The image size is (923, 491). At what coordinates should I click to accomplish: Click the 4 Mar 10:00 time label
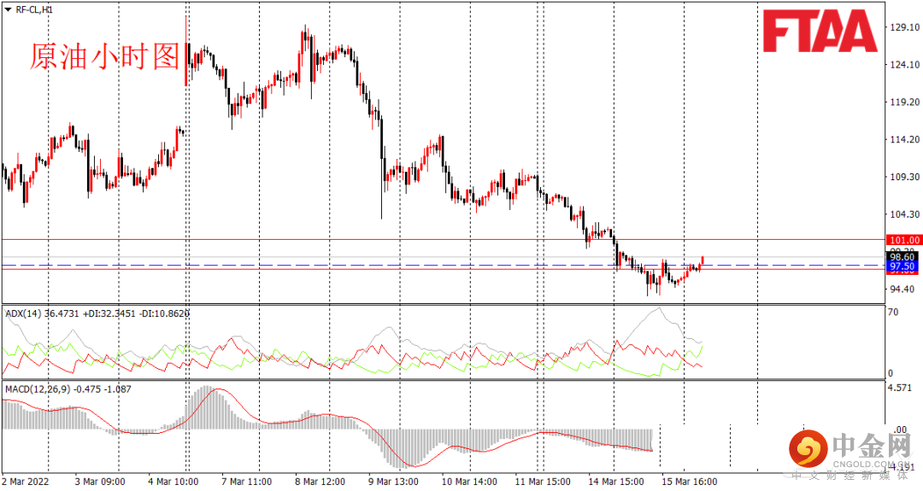tap(173, 482)
